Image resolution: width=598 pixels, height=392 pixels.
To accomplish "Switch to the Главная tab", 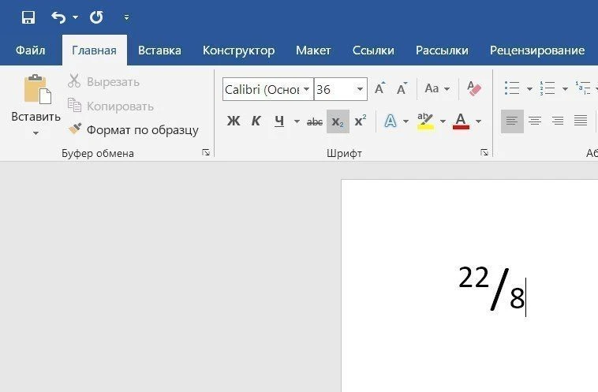I will pyautogui.click(x=94, y=50).
